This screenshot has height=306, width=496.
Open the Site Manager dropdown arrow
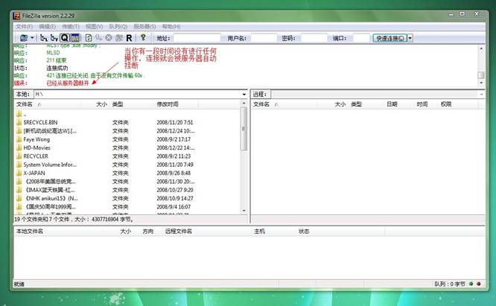(32, 38)
